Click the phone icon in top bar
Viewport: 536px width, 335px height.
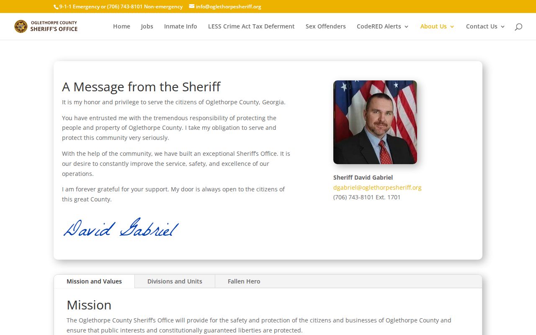point(56,7)
